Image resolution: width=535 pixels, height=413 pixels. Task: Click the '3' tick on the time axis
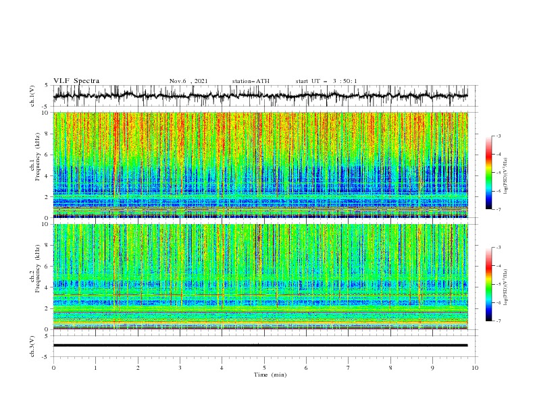[180, 368]
